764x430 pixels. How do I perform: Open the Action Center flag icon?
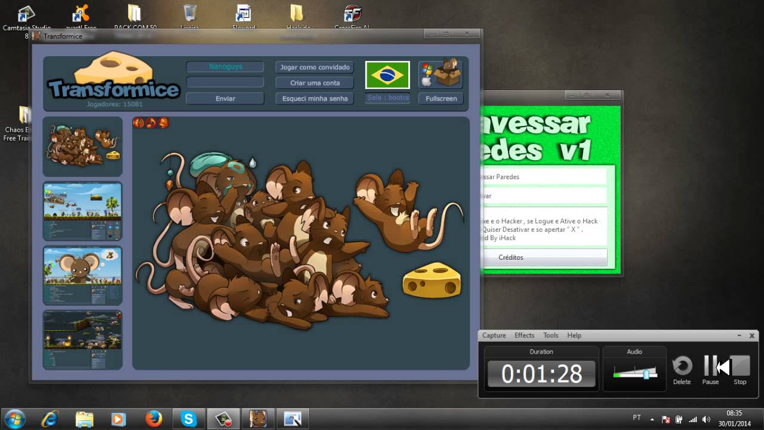point(666,419)
